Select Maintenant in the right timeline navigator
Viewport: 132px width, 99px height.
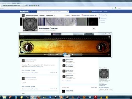click(103, 18)
